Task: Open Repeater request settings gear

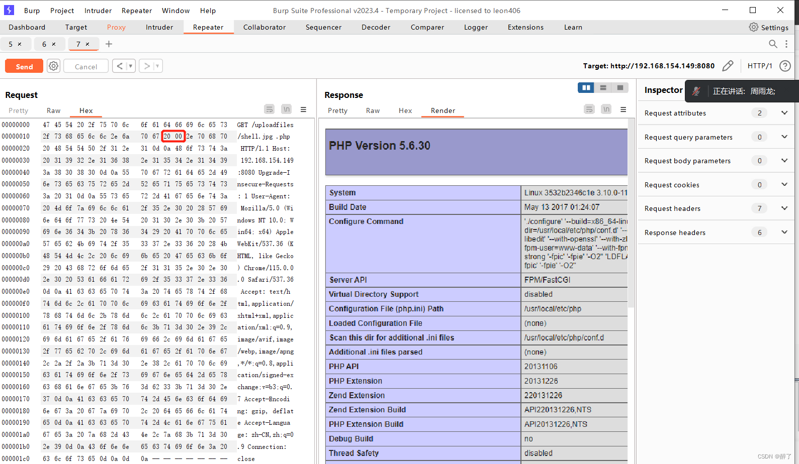Action: click(54, 66)
